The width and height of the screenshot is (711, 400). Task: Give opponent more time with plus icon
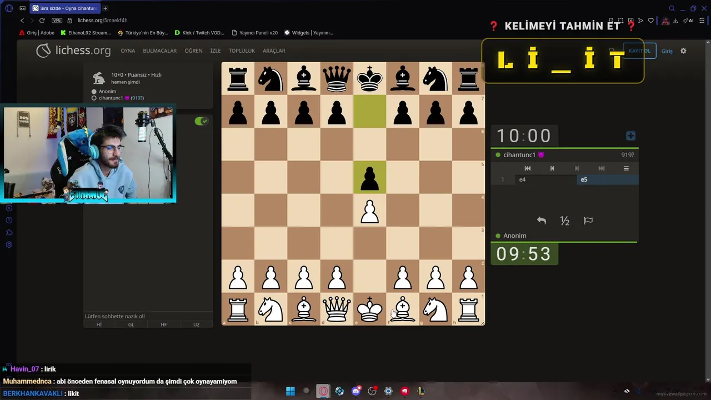pos(630,136)
